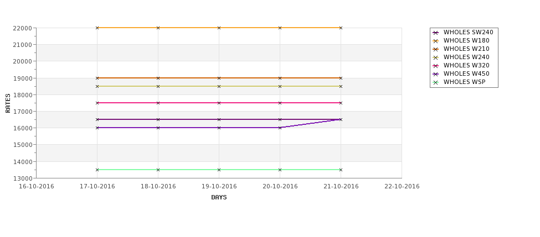Viewport: 540px width, 237px height.
Task: Select the WHOLES W180 legend label
Action: click(x=466, y=40)
